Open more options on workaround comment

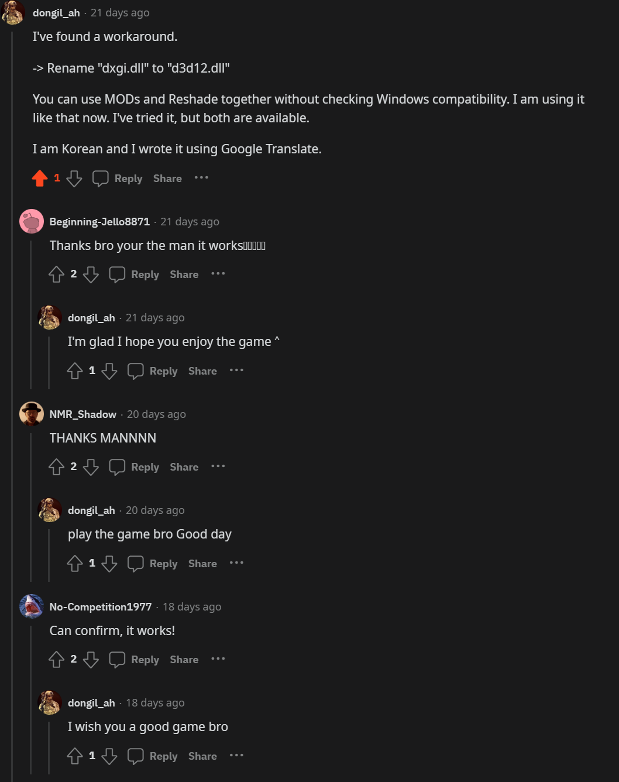201,178
